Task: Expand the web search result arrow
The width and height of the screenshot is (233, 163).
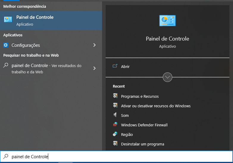Action: coord(94,68)
